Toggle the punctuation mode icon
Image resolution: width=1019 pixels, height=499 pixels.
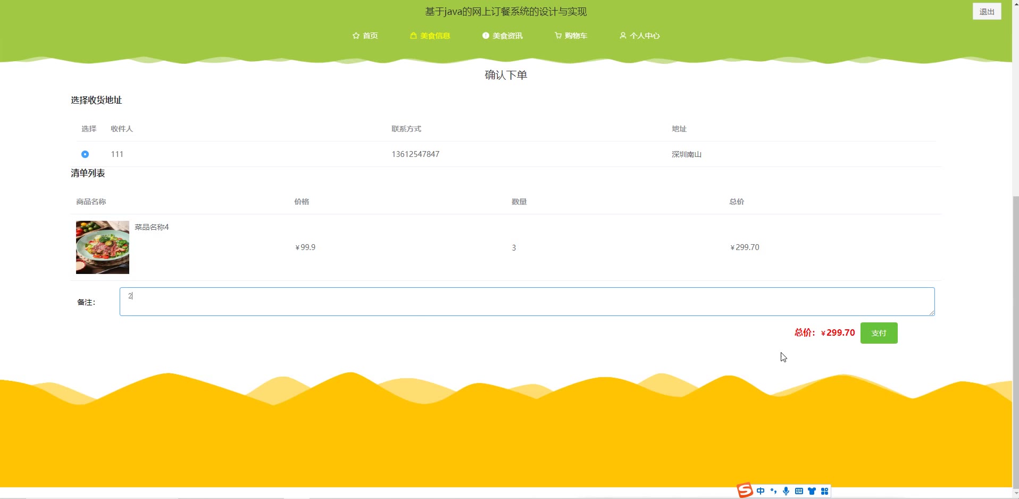[x=773, y=491]
